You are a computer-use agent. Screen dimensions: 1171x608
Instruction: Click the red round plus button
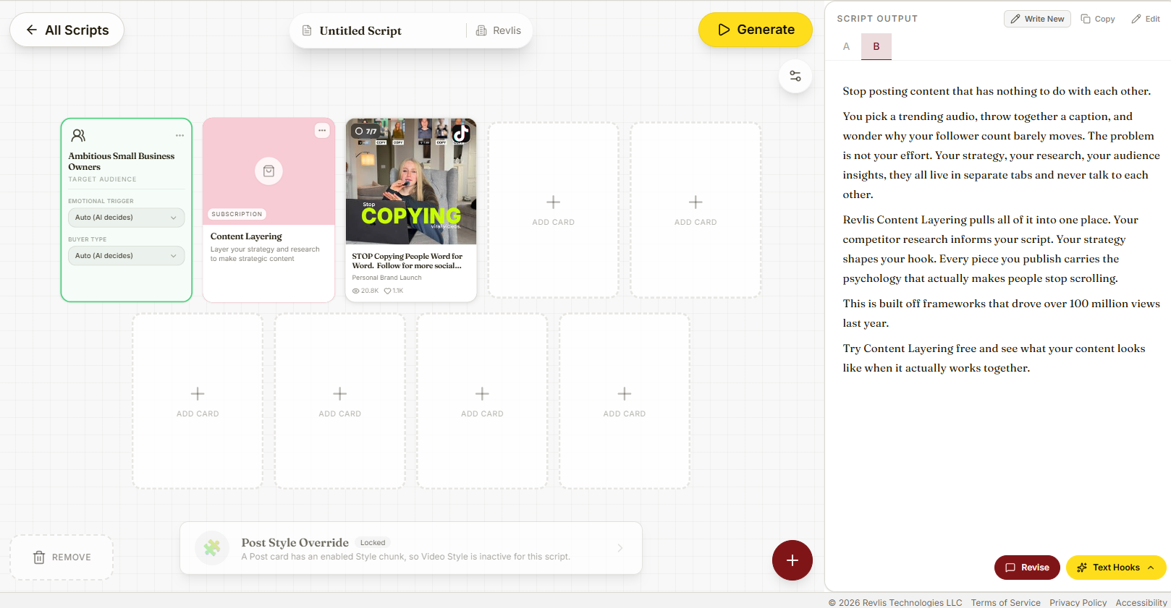pos(792,560)
